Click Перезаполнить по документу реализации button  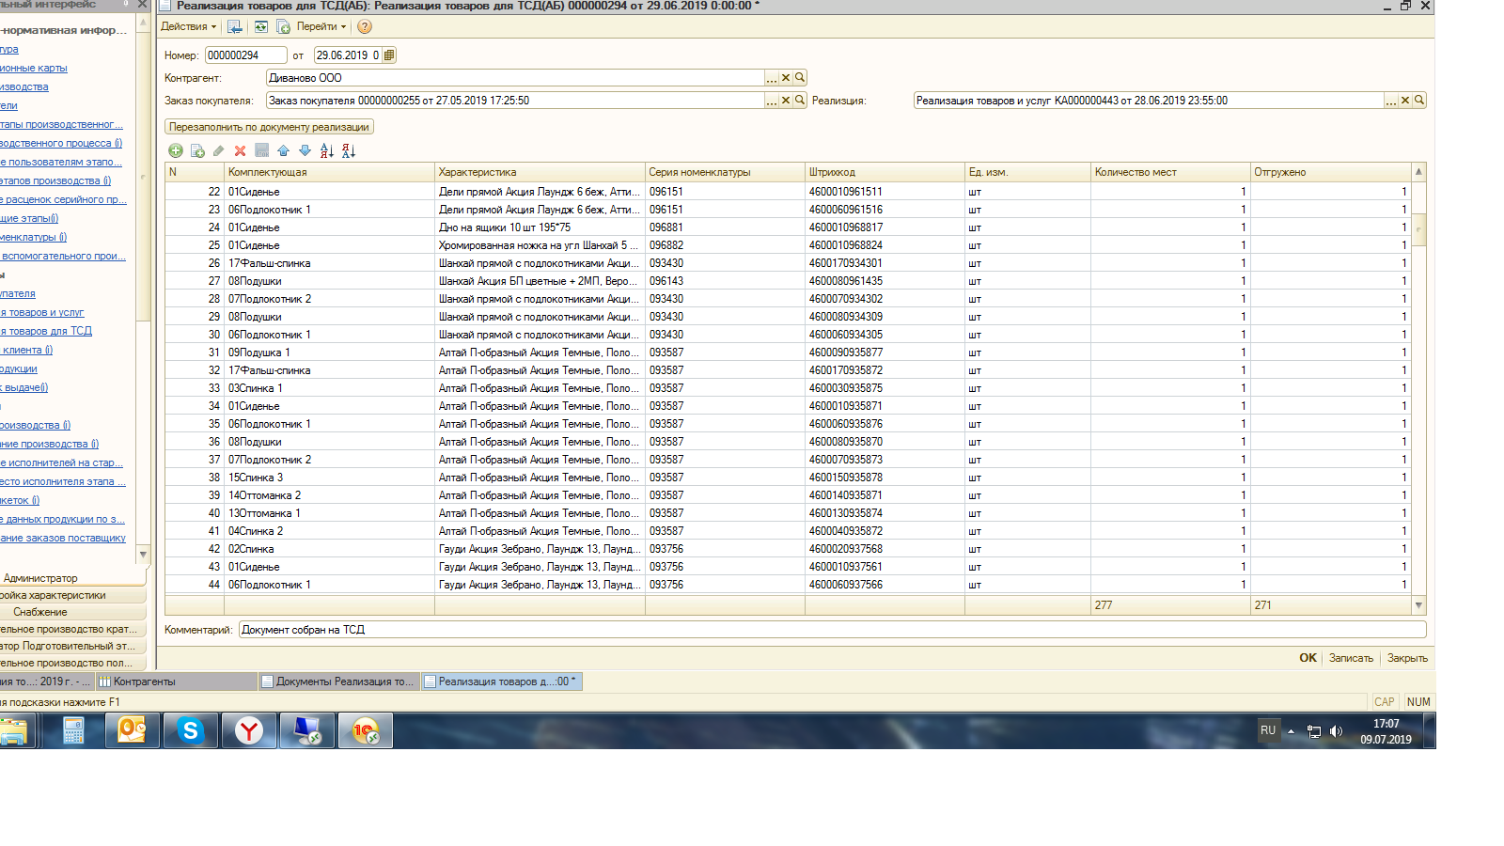click(x=269, y=127)
